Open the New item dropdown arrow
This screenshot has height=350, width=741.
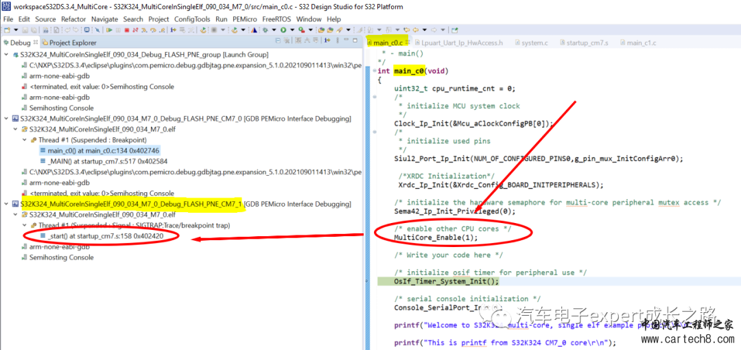click(x=16, y=30)
